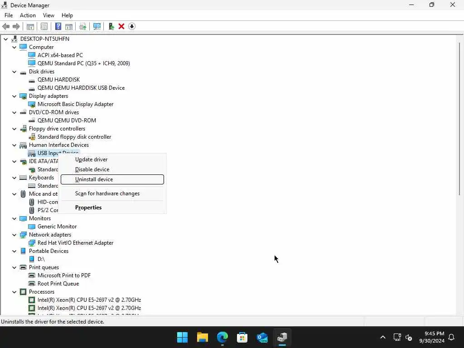Open Microsoft Edge from the taskbar

pos(222,337)
